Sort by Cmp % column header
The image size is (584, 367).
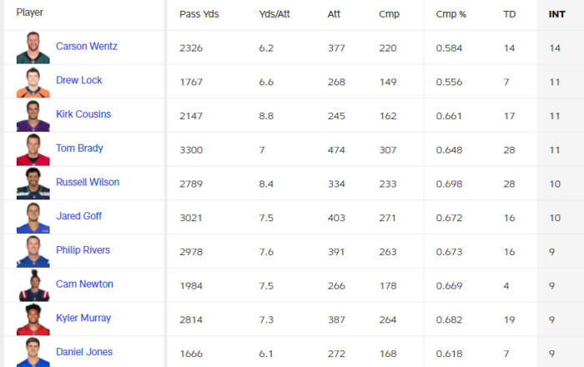[x=451, y=14]
